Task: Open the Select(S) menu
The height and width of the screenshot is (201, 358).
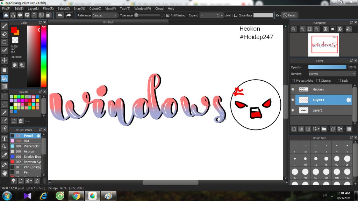Action: 64,8
